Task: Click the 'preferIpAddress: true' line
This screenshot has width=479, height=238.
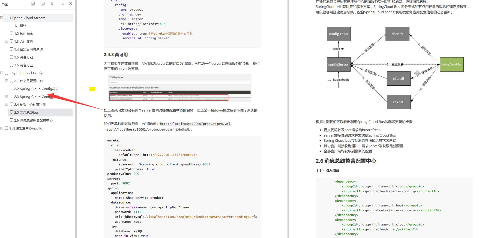Action: coord(134,169)
